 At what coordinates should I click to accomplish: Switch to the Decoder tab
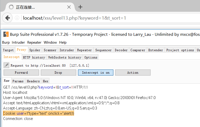coord(121,50)
